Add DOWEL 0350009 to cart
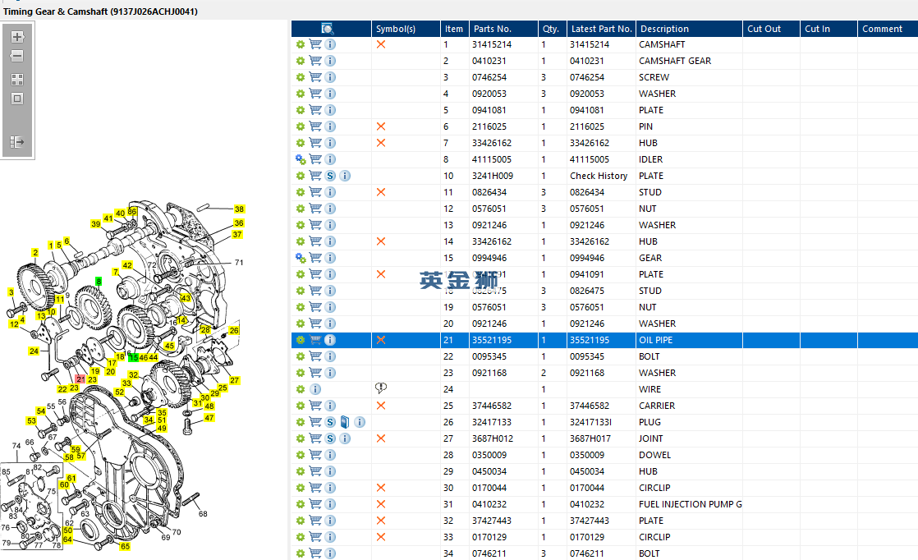Viewport: 918px width, 560px height. coord(315,455)
